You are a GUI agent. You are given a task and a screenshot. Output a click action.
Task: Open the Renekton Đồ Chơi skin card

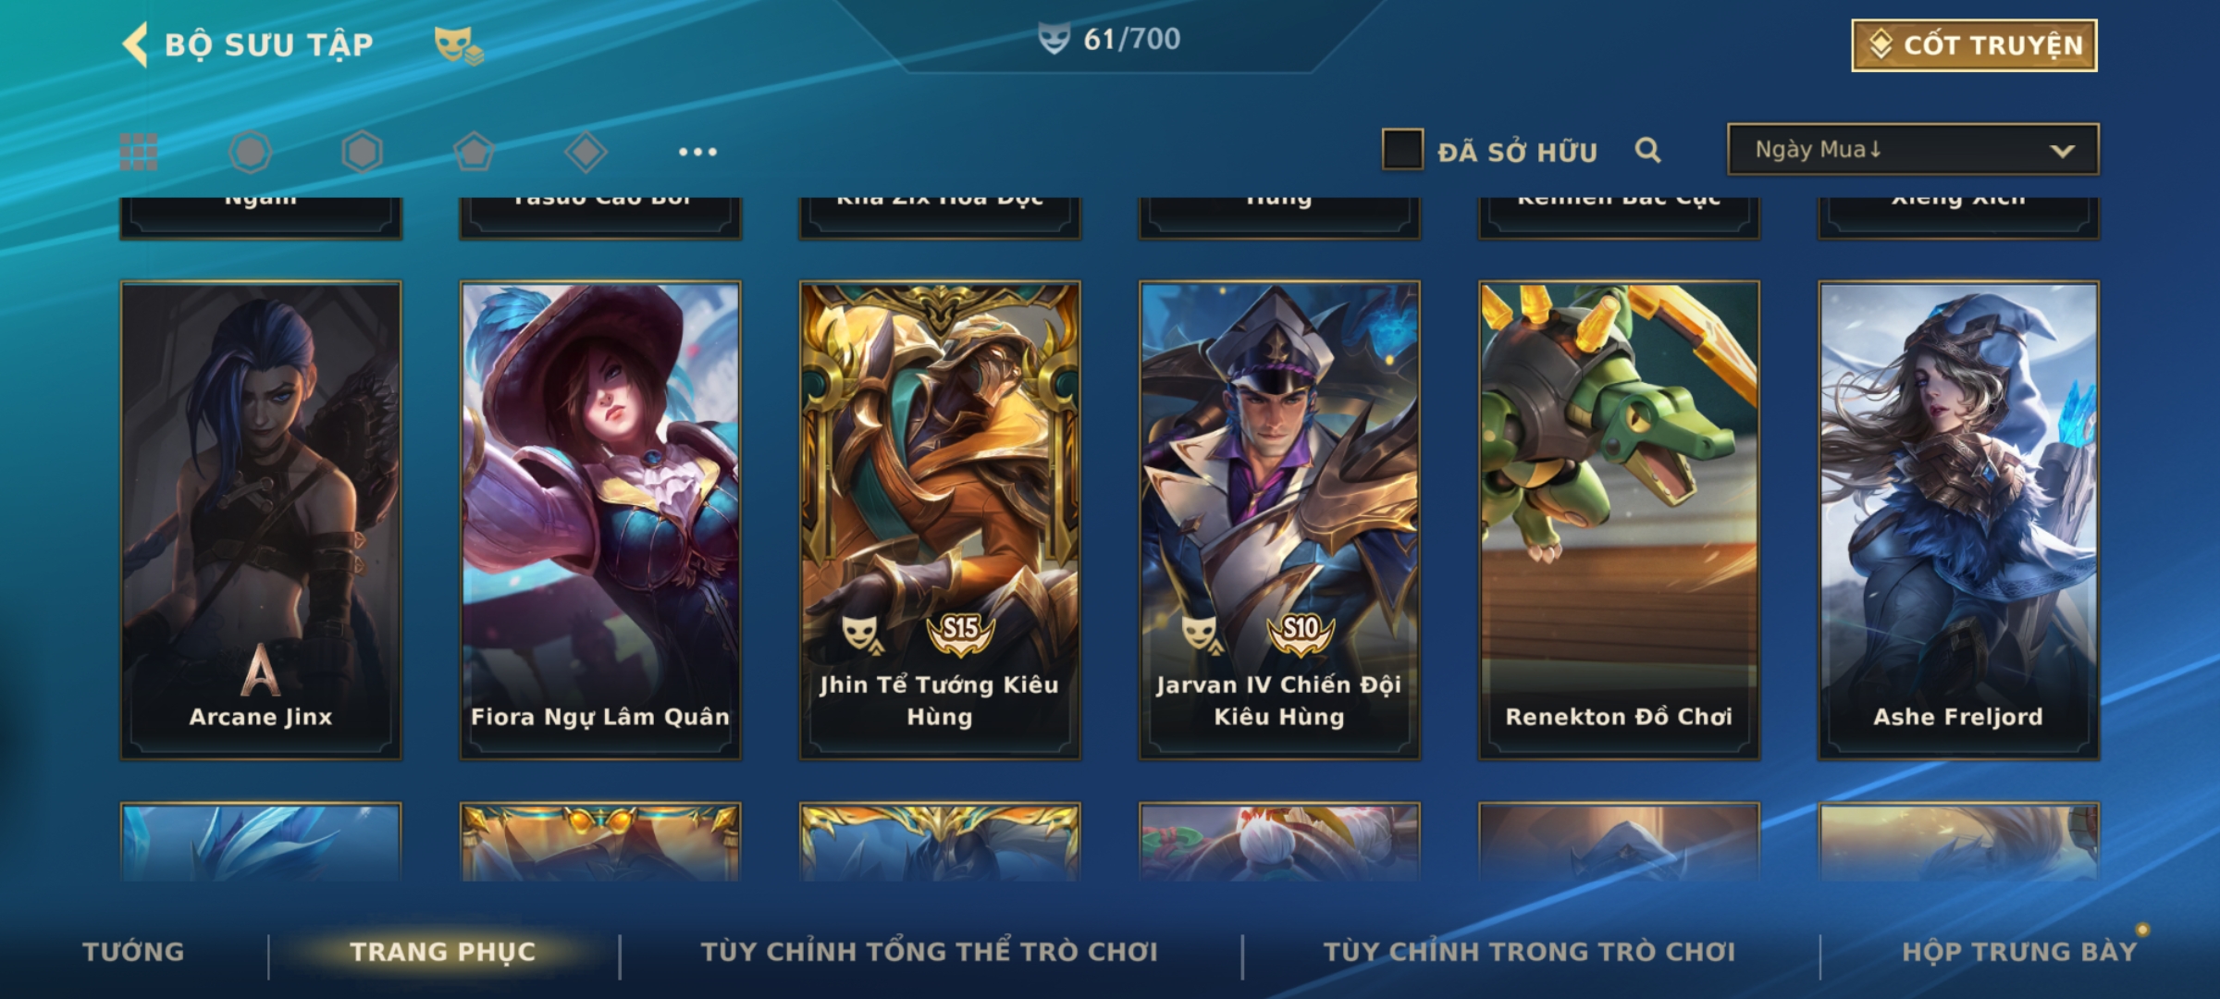(1619, 521)
